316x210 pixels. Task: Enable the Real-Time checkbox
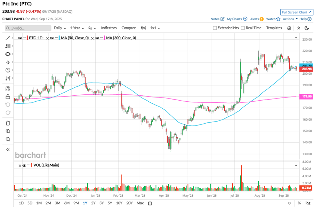tap(243, 28)
